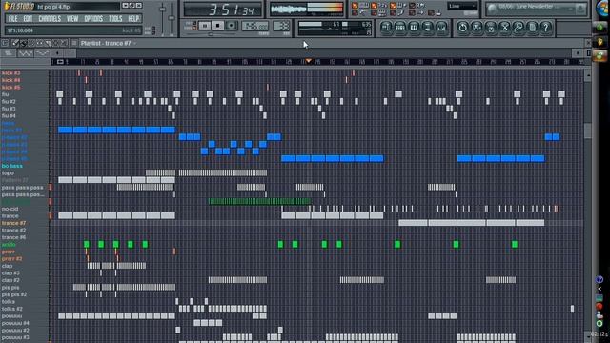Screen dimensions: 610x343
Task: Open the HELP menu
Action: click(x=133, y=19)
